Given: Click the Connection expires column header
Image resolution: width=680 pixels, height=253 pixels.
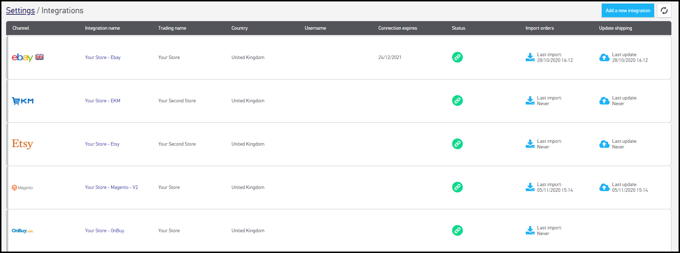Looking at the screenshot, I should click(x=397, y=28).
